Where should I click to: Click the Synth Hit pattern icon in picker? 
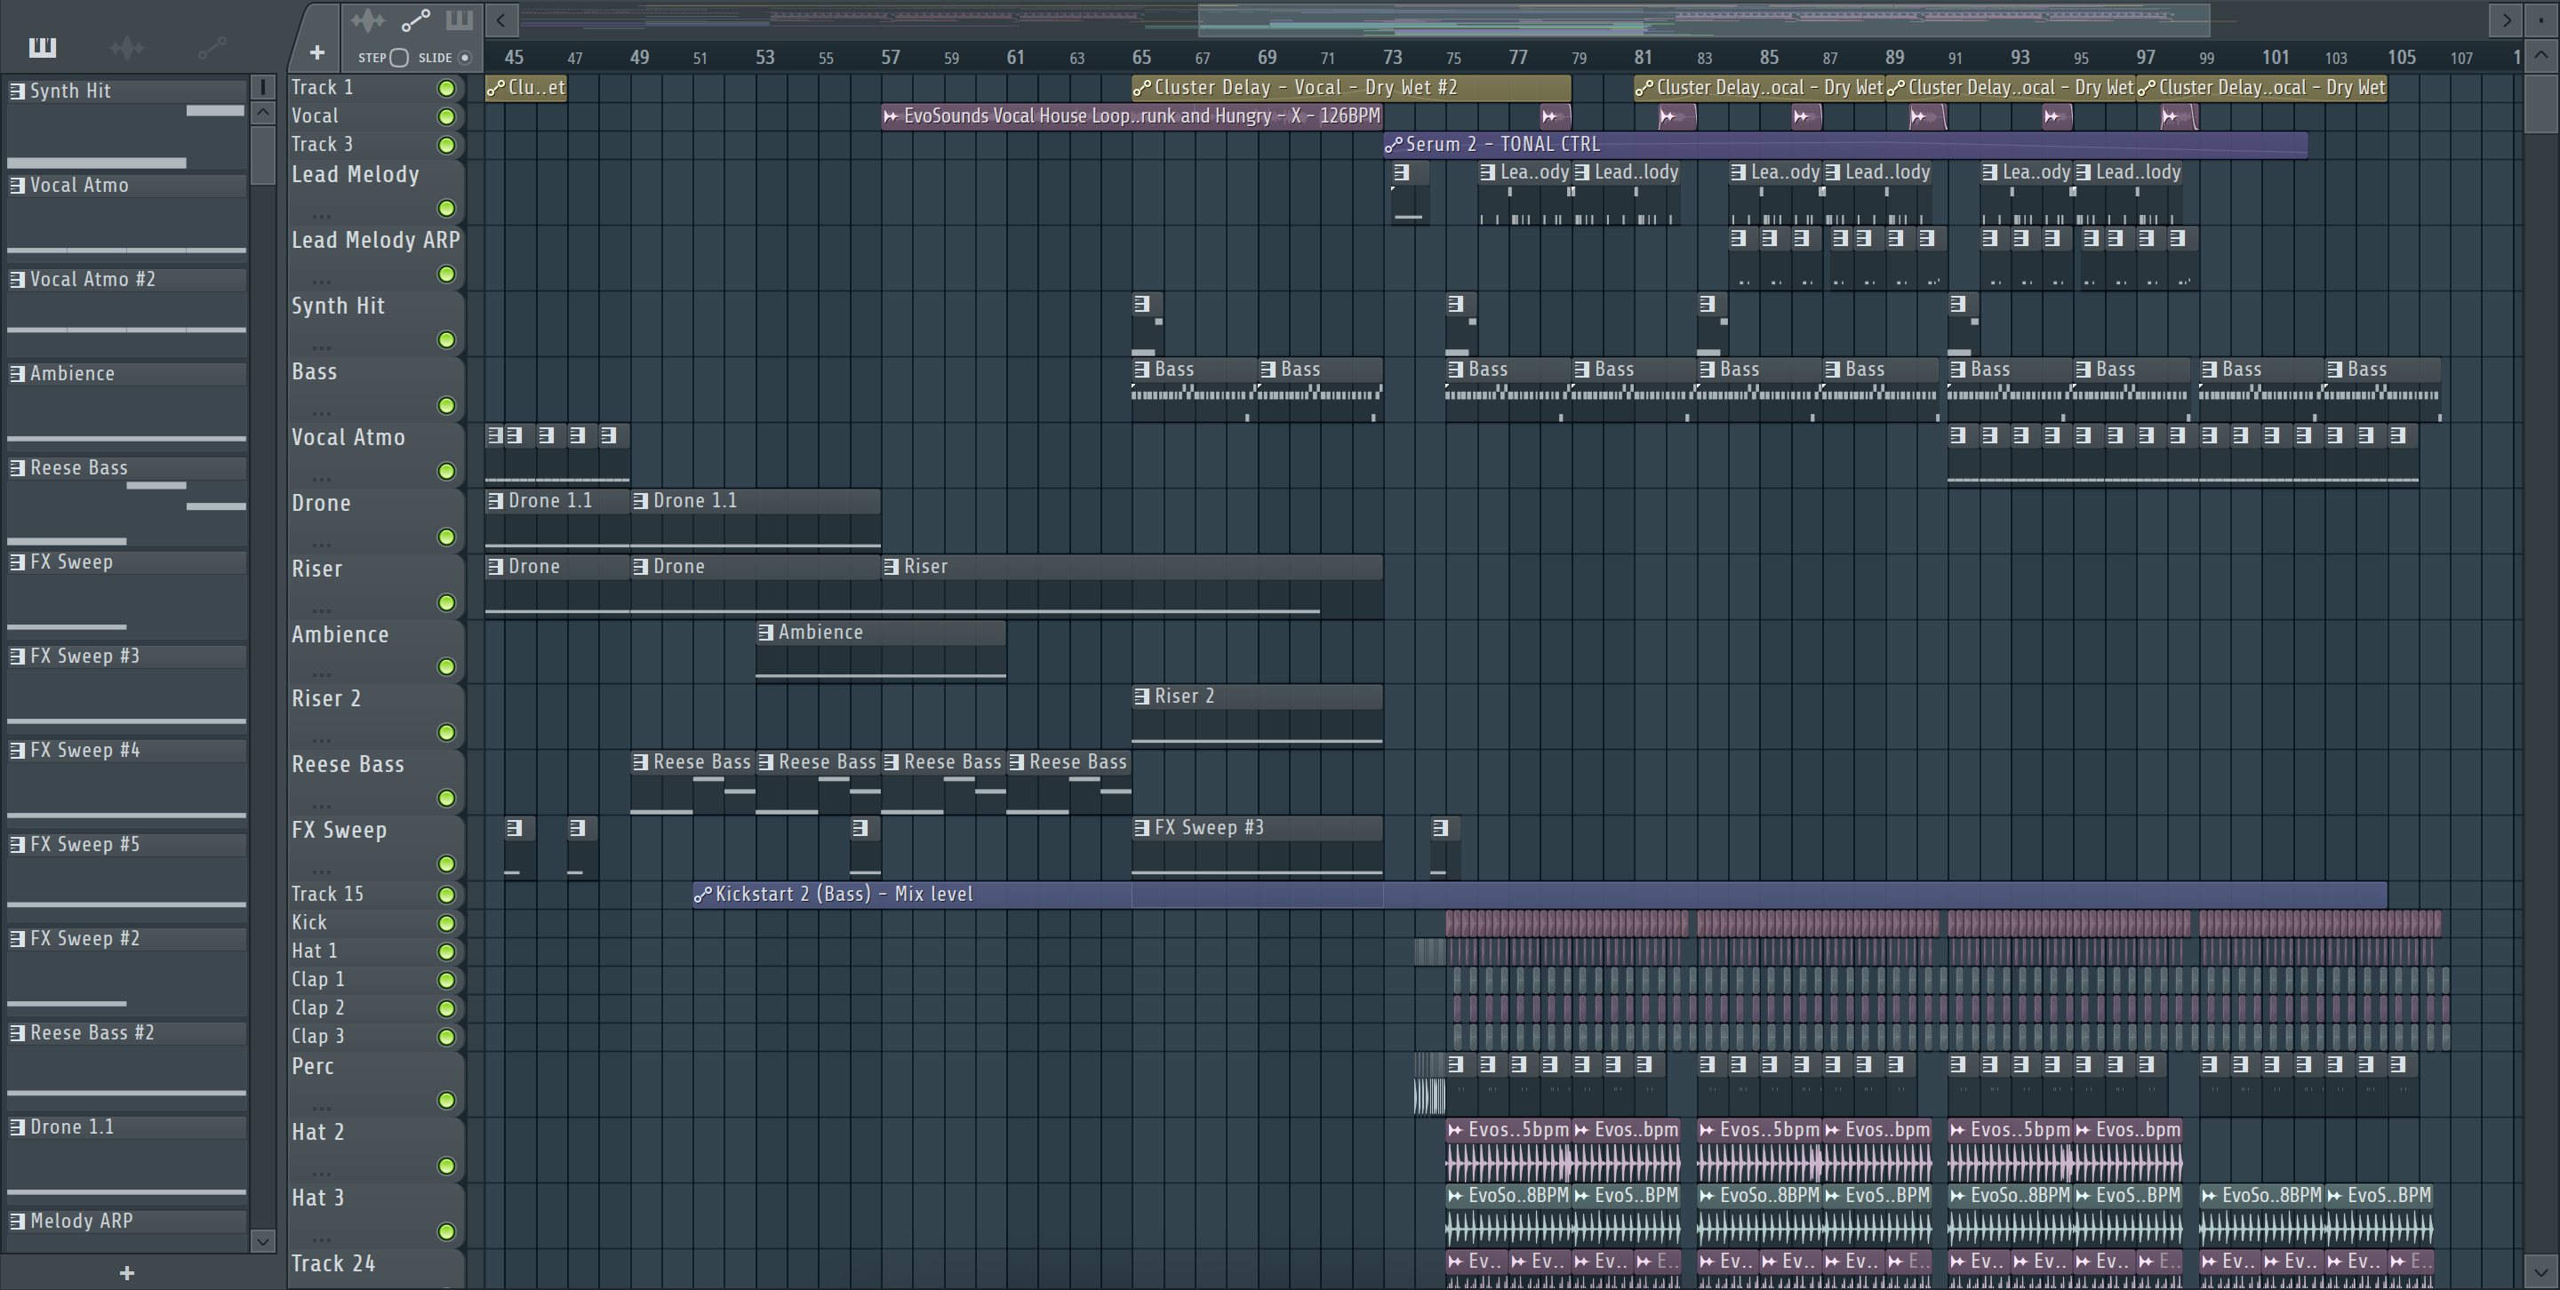pos(17,92)
